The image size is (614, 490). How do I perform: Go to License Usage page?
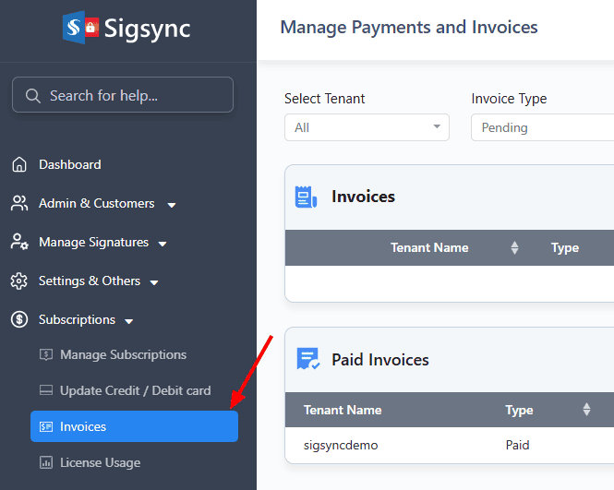point(100,462)
